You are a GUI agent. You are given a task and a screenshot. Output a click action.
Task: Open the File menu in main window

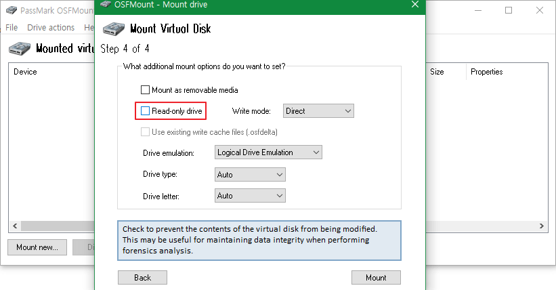click(x=12, y=27)
